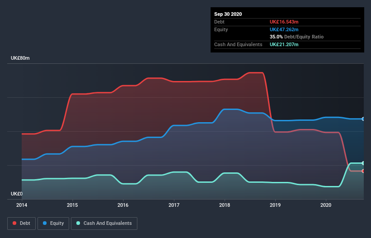The width and height of the screenshot is (371, 238).
Task: Click the 2015 axis label
Action: coord(72,205)
